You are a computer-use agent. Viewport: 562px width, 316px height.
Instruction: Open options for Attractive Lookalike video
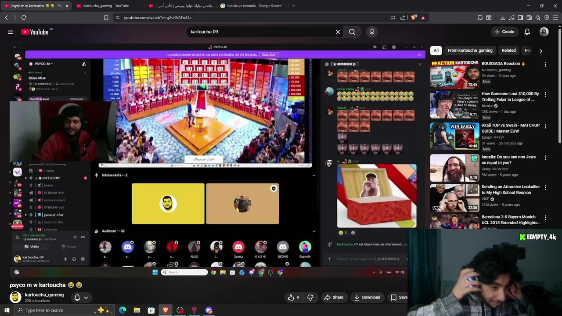point(545,187)
